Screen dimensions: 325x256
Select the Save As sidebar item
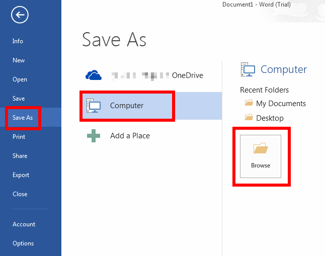(x=23, y=118)
